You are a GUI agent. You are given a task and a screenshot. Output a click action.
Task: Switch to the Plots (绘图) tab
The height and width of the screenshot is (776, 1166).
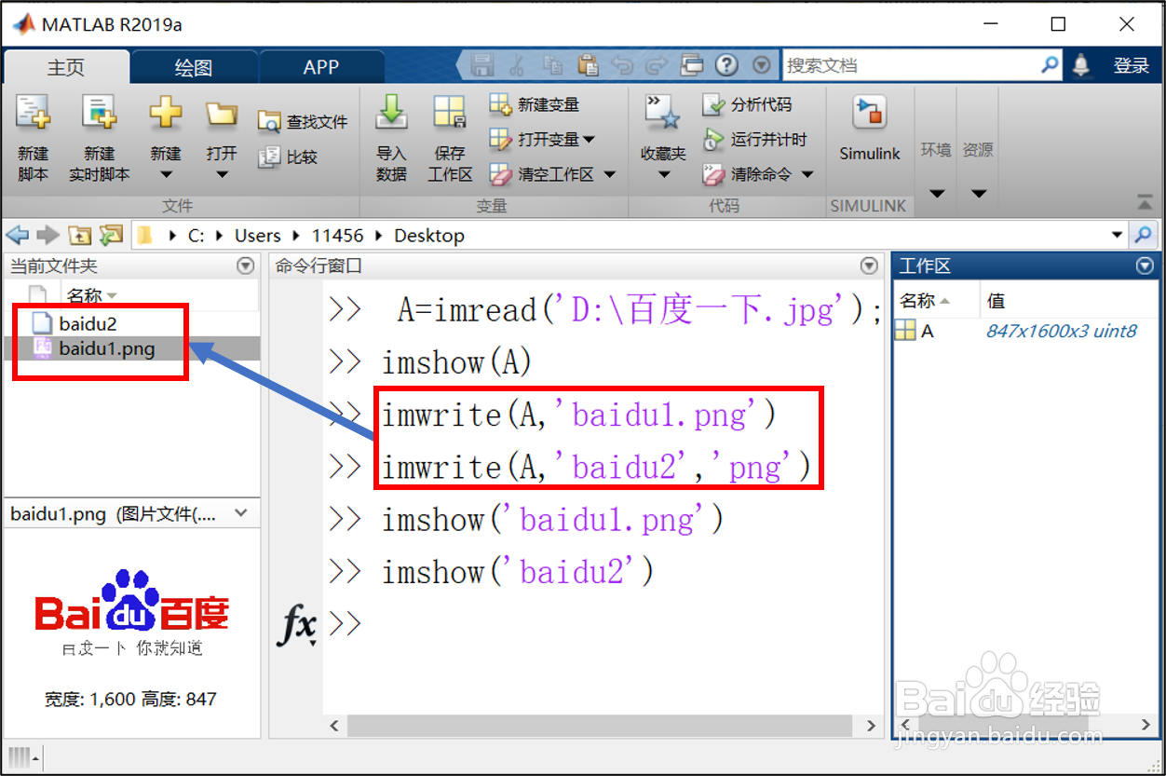(x=194, y=67)
